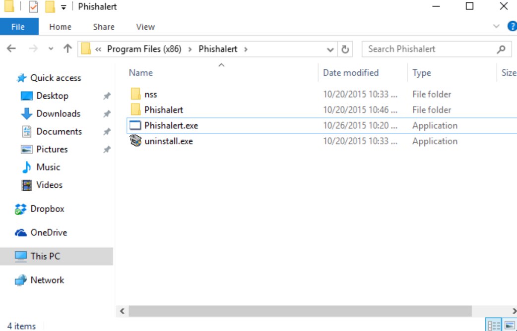Click the OneDrive cloud icon
This screenshot has height=331, width=517.
[20, 233]
